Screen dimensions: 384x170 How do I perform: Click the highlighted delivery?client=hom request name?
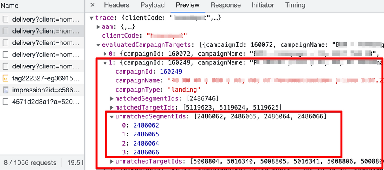pos(46,31)
